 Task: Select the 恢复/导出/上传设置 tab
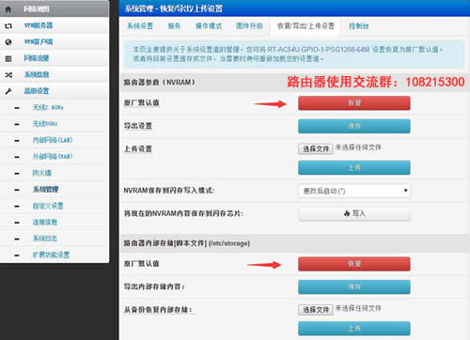[305, 26]
